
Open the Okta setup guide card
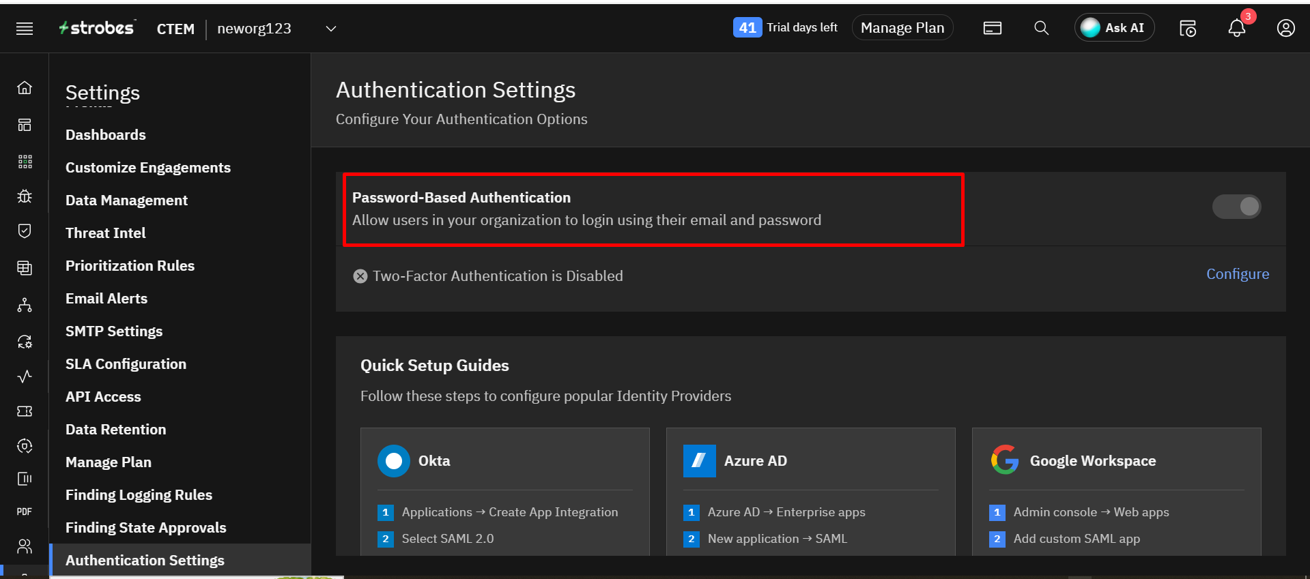point(504,462)
